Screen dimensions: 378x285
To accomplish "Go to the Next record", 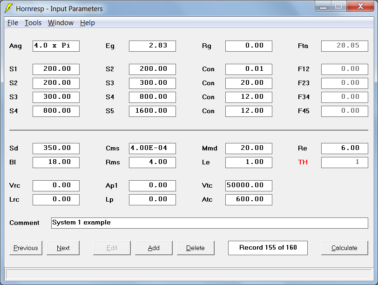I will (x=63, y=248).
